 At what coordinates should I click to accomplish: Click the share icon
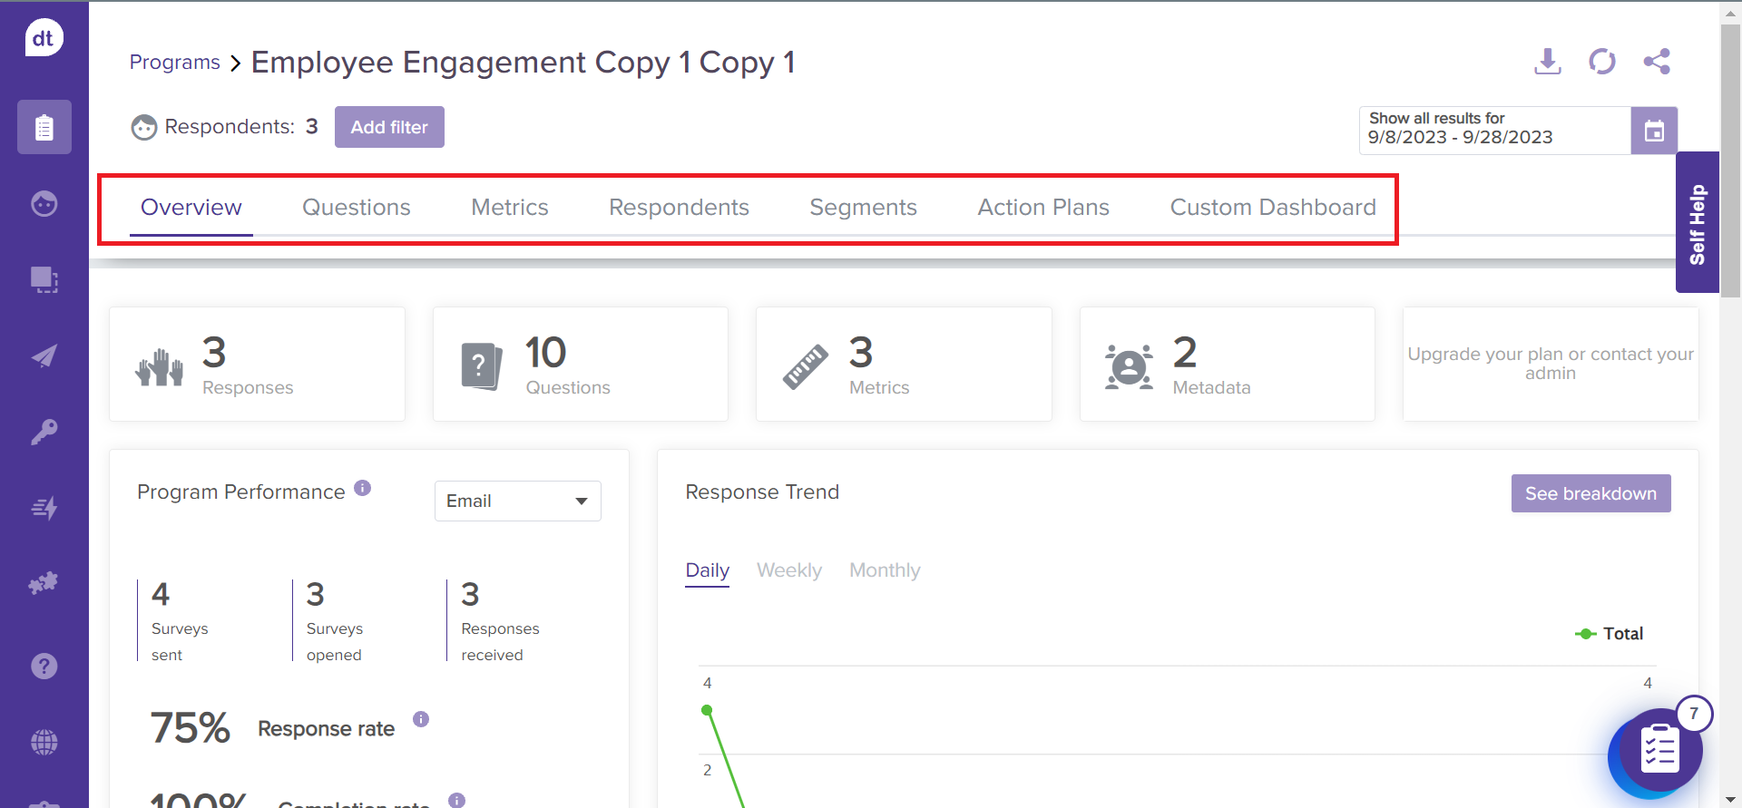pos(1656,62)
